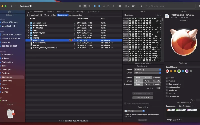This screenshot has height=125, width=200.
Task: Click the Macintosh HD path segment
Action: (x=36, y=15)
